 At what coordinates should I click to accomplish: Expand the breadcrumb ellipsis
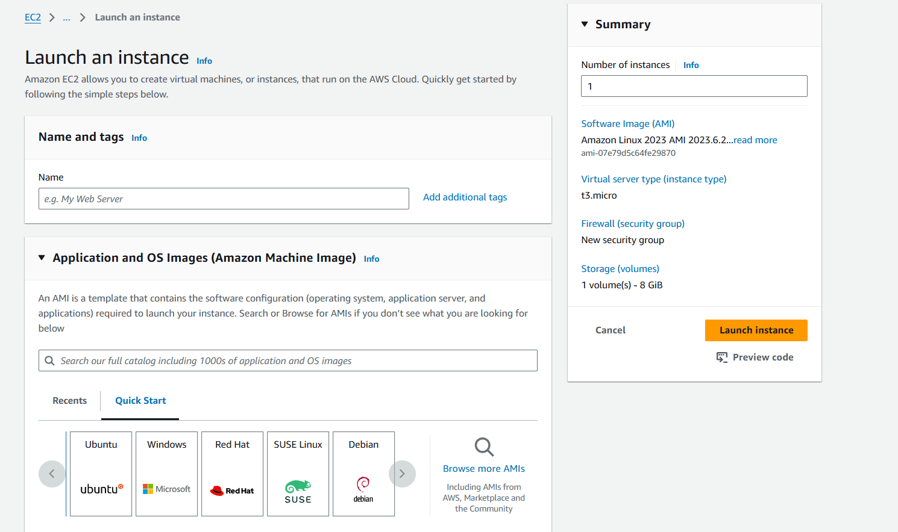pos(66,17)
